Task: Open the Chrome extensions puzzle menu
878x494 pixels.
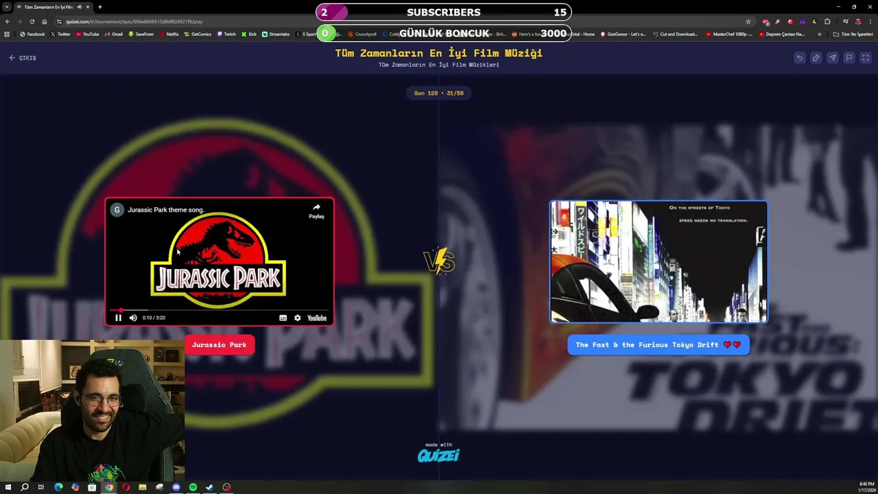Action: click(827, 21)
